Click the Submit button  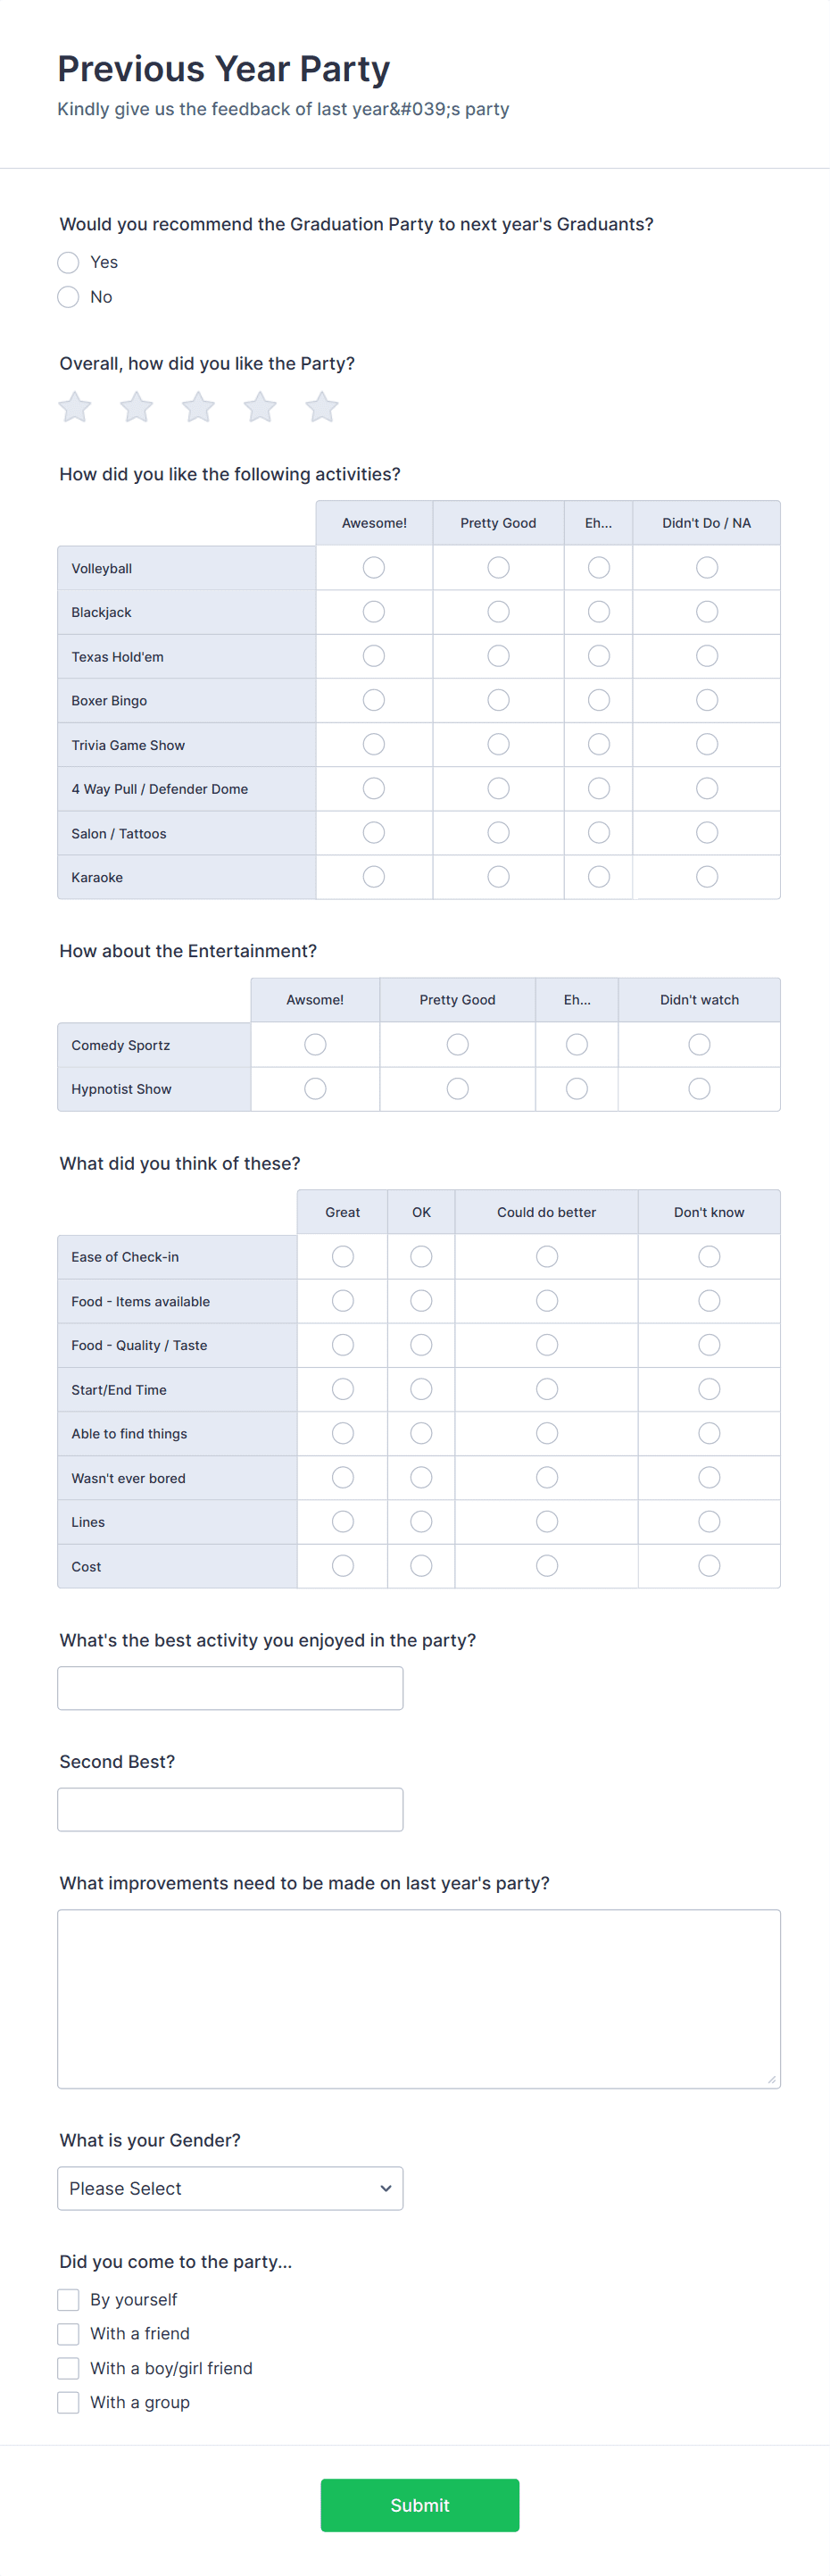coord(419,2505)
